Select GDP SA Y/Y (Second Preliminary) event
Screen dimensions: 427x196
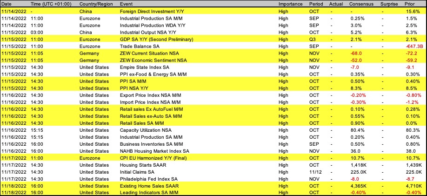(157, 40)
